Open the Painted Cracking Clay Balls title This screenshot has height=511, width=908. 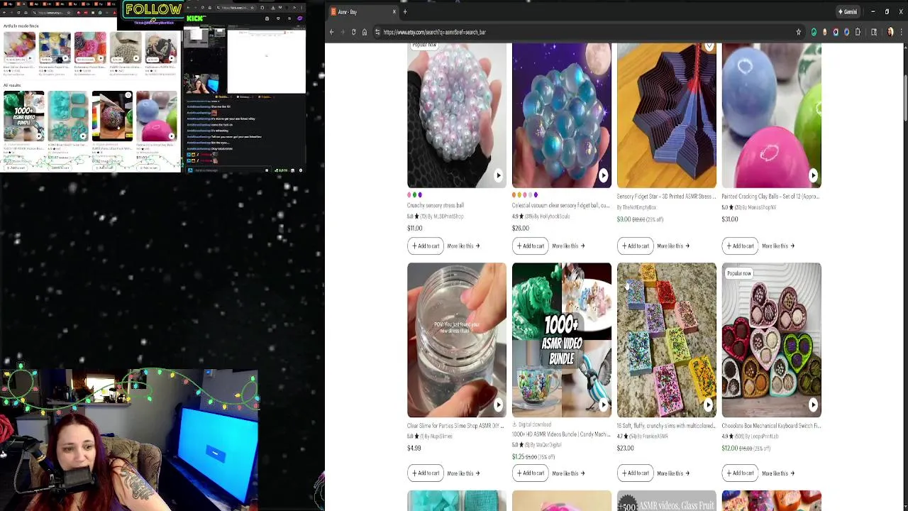pyautogui.click(x=771, y=197)
